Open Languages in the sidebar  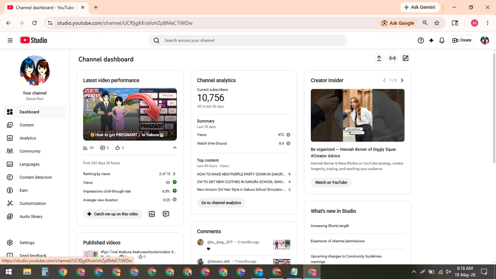coord(35,164)
